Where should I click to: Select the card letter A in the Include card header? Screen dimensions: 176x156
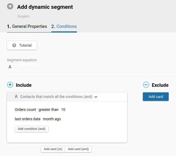(x=16, y=96)
